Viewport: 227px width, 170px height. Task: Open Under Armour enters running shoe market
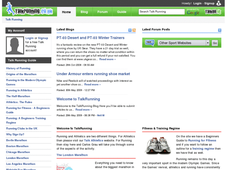tap(93, 74)
